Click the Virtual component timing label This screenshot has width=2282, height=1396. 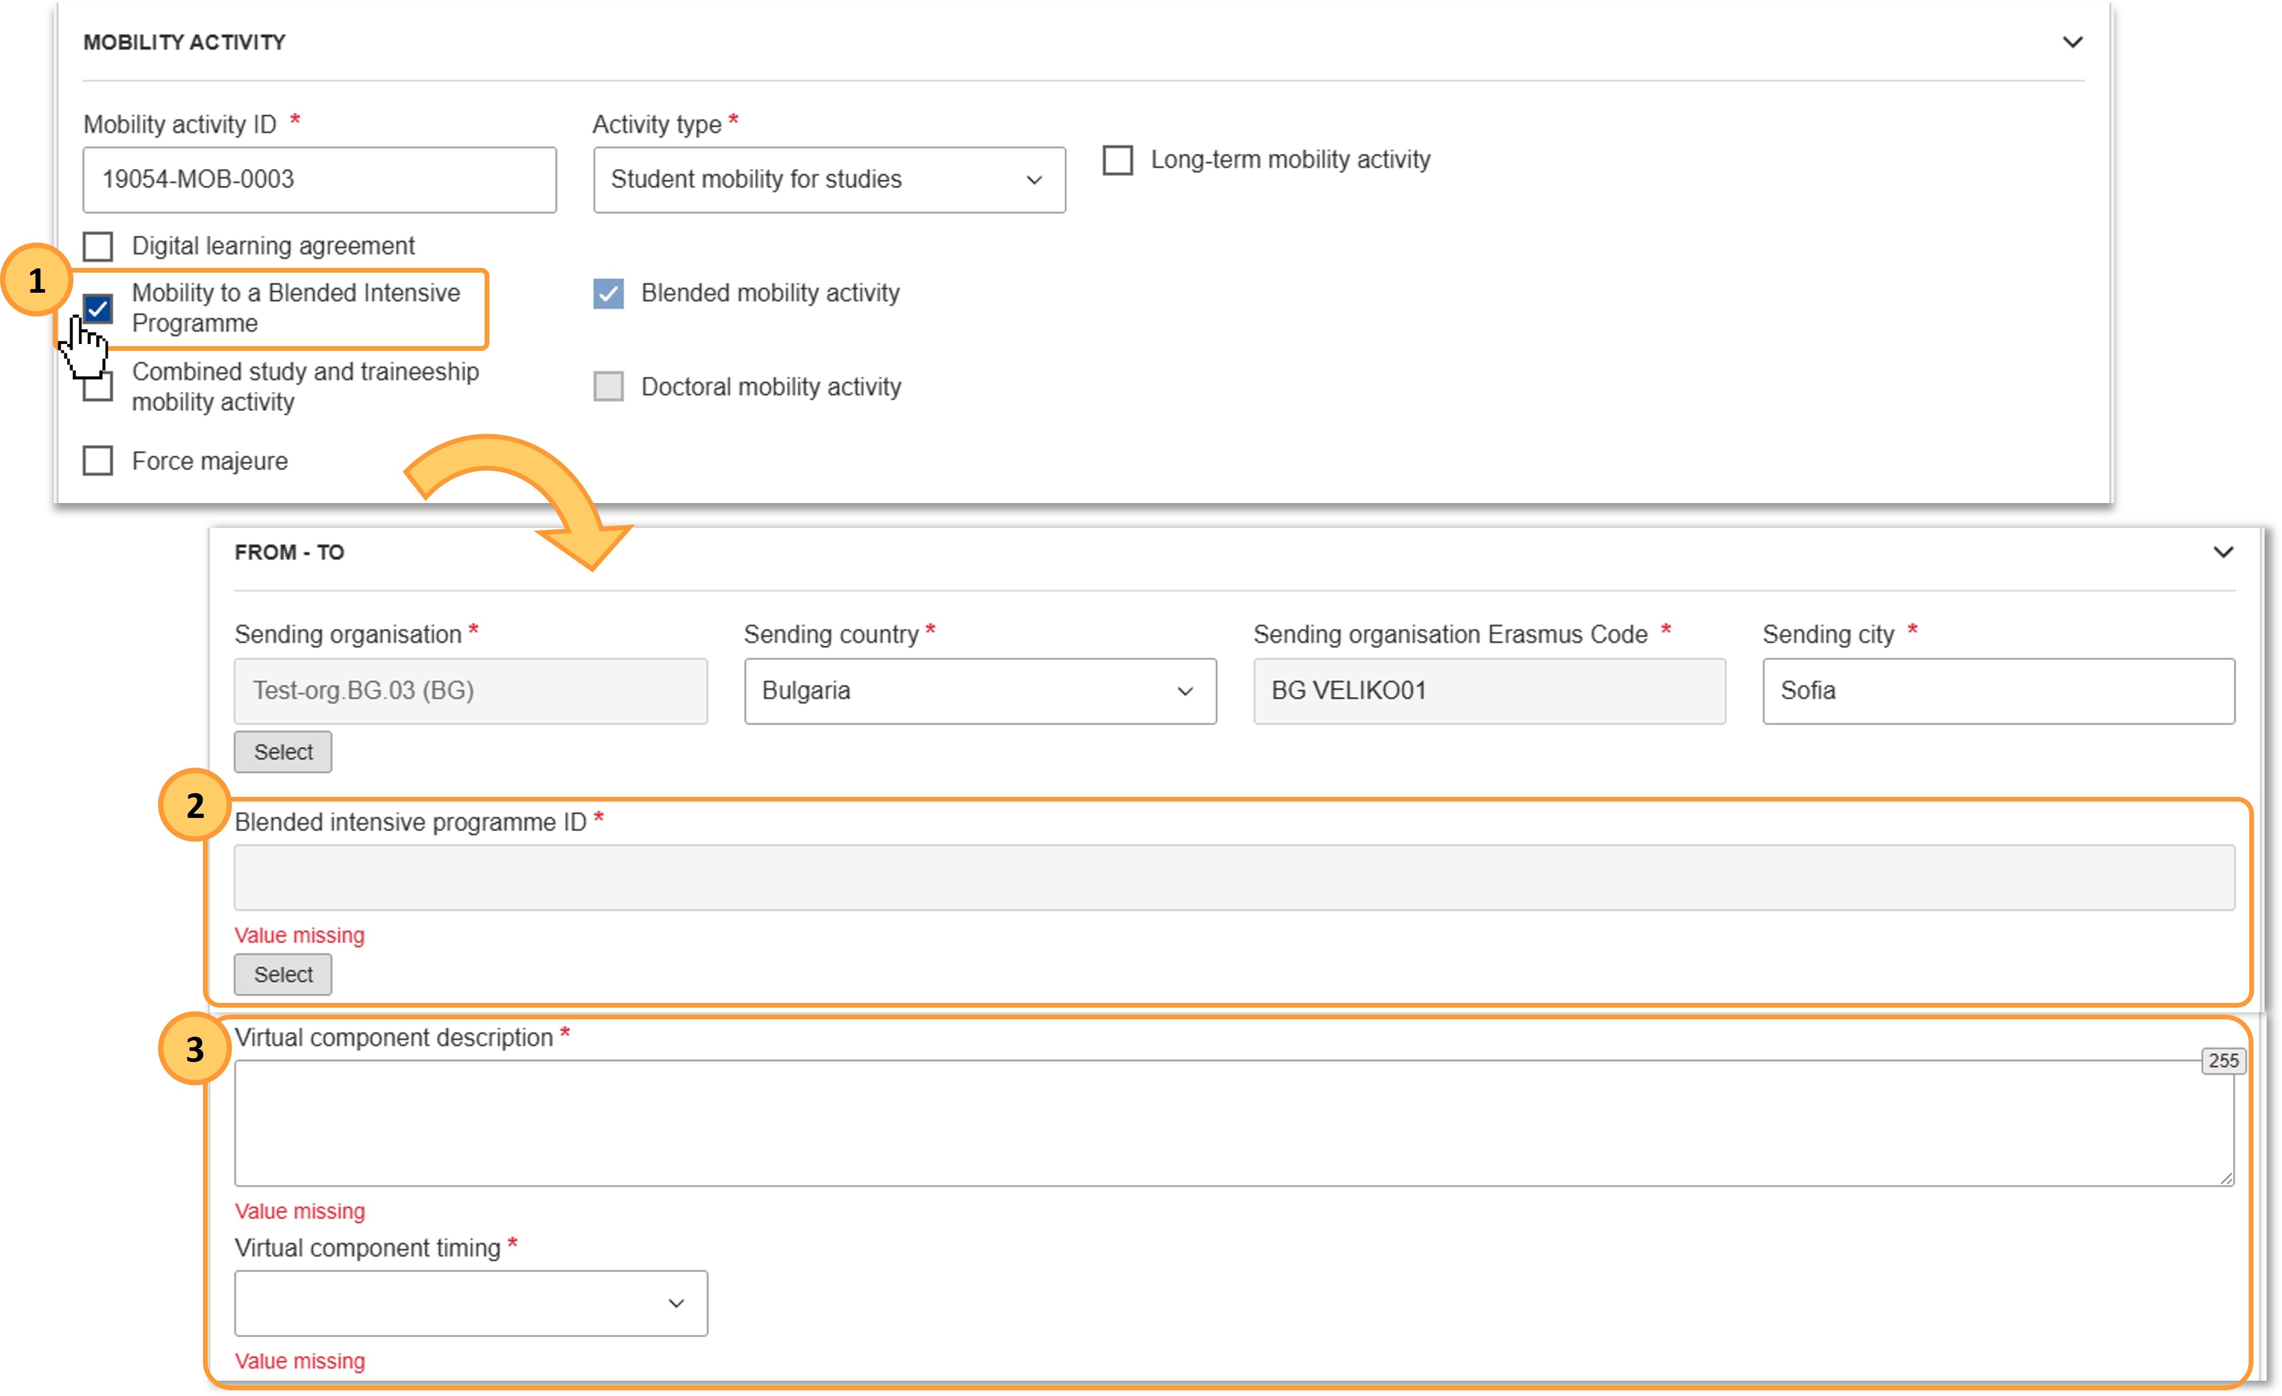coord(367,1247)
